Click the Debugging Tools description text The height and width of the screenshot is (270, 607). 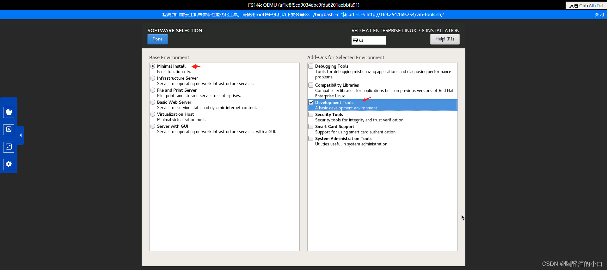click(x=383, y=74)
